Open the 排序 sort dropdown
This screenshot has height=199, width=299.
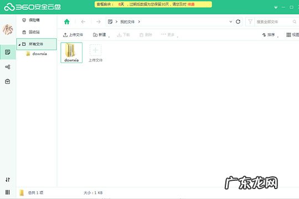tap(270, 35)
